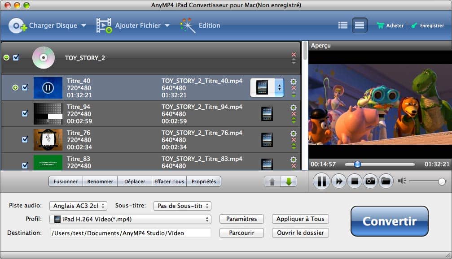Open Titre_40 iPad profile dropdown
Image resolution: width=452 pixels, height=259 pixels.
pos(267,87)
